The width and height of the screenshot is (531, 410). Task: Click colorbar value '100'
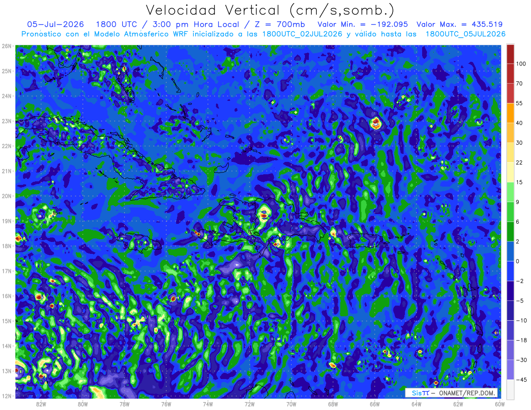click(x=521, y=64)
